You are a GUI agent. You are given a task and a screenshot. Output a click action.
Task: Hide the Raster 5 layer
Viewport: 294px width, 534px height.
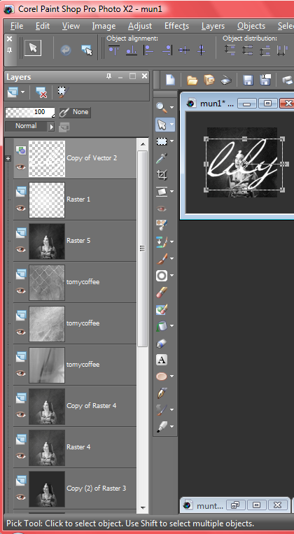[21, 249]
